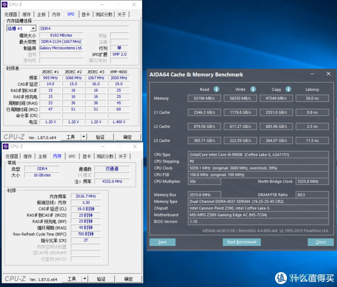The height and width of the screenshot is (287, 337).
Task: Click 工具 button in top CPU-Z window
Action: coord(71,137)
